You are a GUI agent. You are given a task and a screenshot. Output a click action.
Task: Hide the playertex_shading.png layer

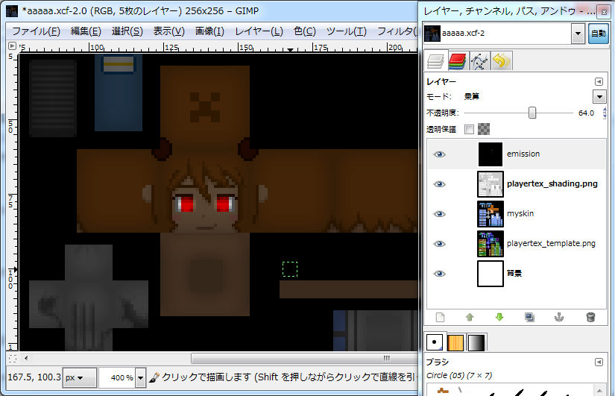(439, 184)
